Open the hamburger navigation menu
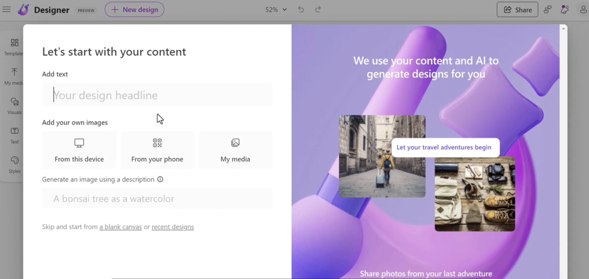The image size is (589, 279). (7, 9)
